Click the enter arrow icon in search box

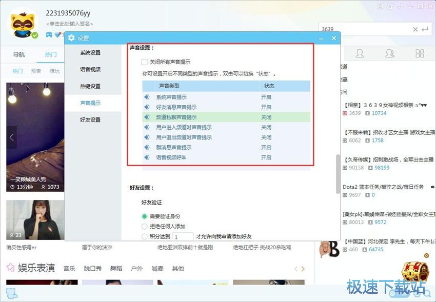point(425,29)
